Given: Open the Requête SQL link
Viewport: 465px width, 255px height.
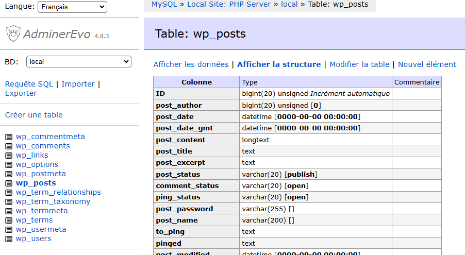Looking at the screenshot, I should [29, 84].
